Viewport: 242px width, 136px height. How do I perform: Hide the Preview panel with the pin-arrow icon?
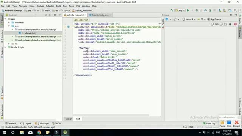[236, 15]
